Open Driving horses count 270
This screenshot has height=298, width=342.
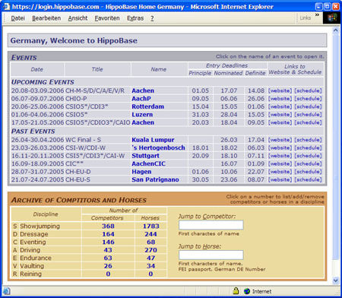[150, 250]
